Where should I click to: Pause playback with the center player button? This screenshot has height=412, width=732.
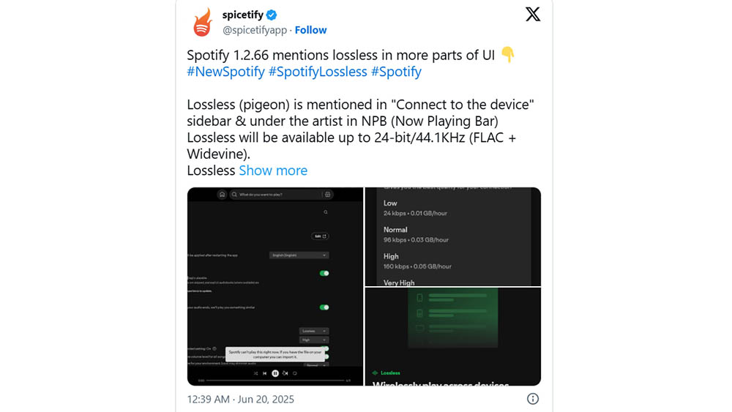(x=275, y=373)
